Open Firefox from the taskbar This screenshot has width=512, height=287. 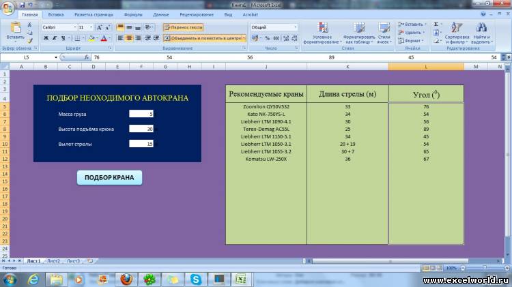point(126,280)
